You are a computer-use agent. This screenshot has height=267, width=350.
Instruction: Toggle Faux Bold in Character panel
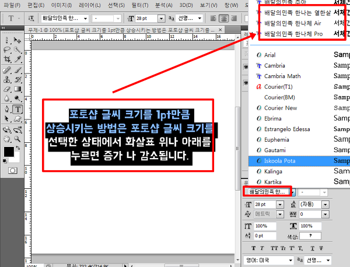pyautogui.click(x=254, y=248)
